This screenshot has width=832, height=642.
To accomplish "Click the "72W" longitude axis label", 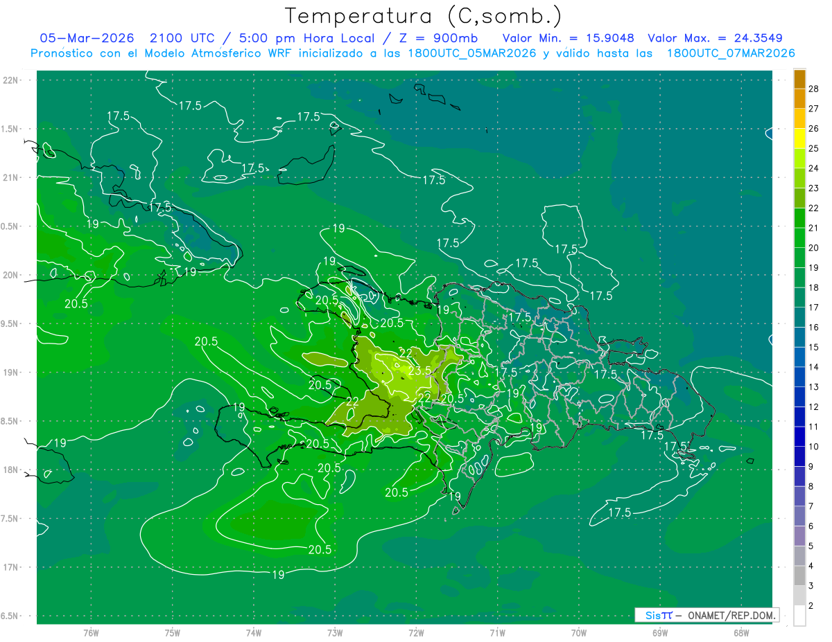I will [416, 632].
